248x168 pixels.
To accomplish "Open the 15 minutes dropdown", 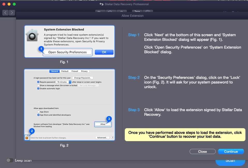I will pyautogui.click(x=64, y=82).
